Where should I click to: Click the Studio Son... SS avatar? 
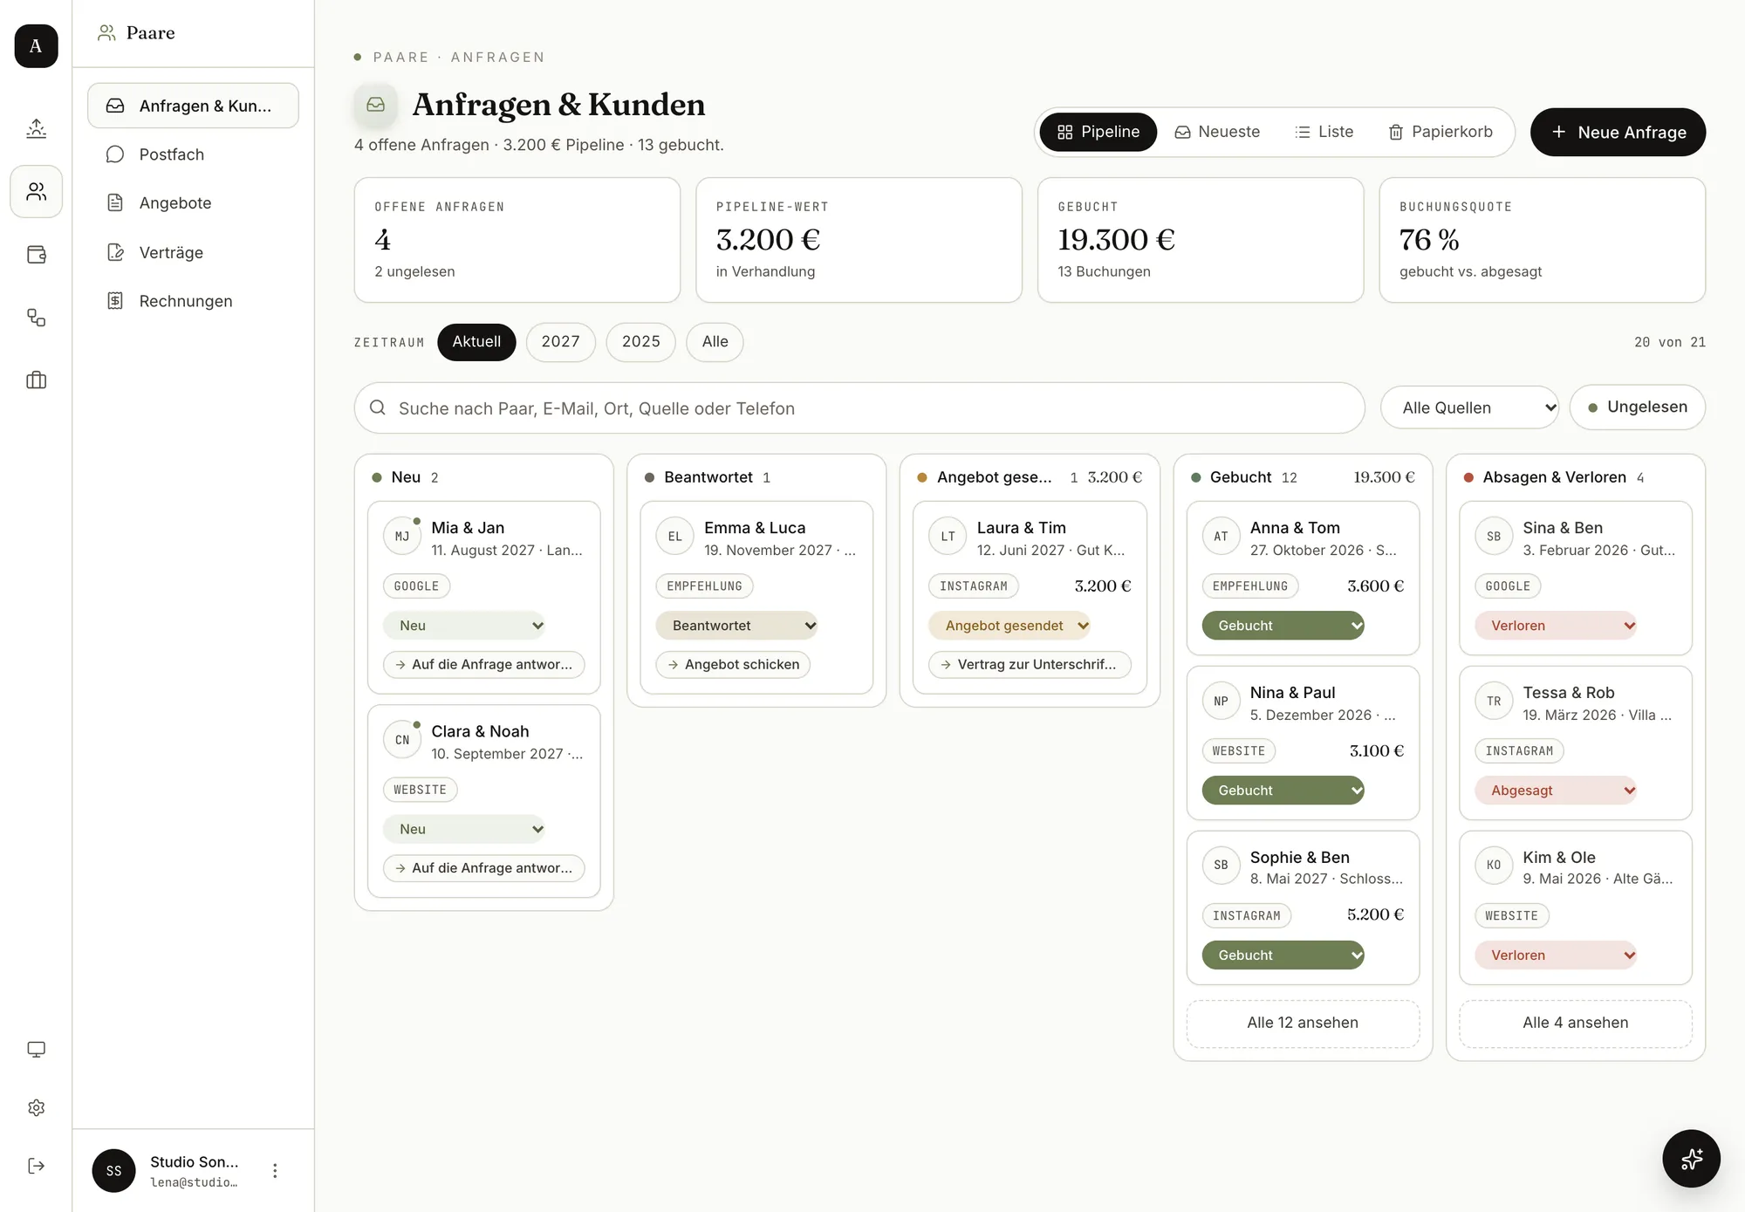click(113, 1171)
